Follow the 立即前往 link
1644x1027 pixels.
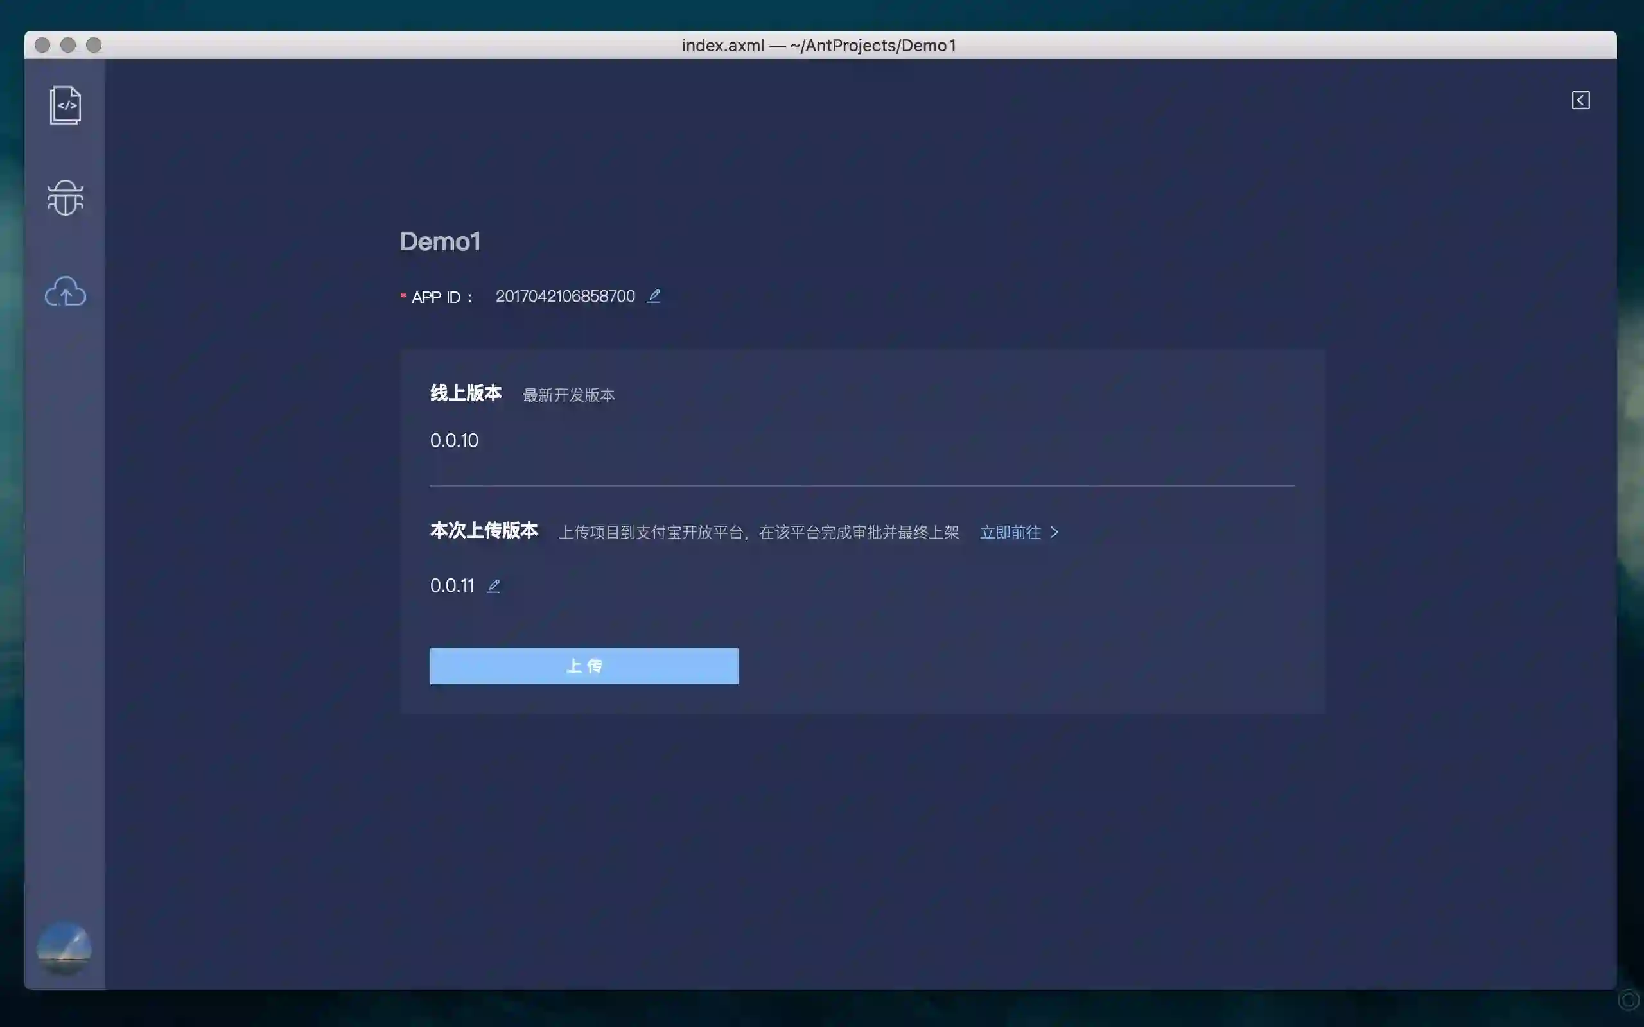1010,533
